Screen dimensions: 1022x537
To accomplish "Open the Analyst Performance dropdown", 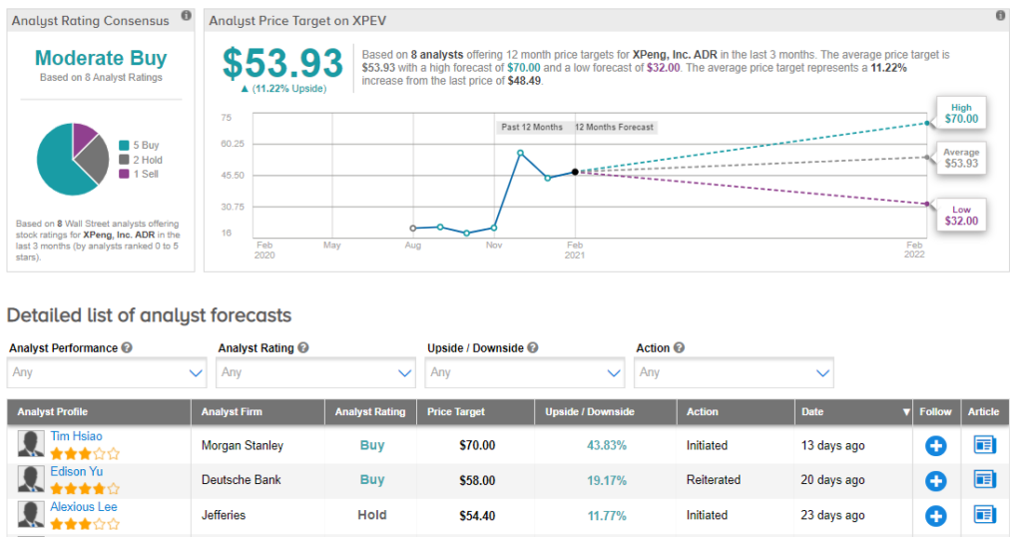I will (107, 372).
